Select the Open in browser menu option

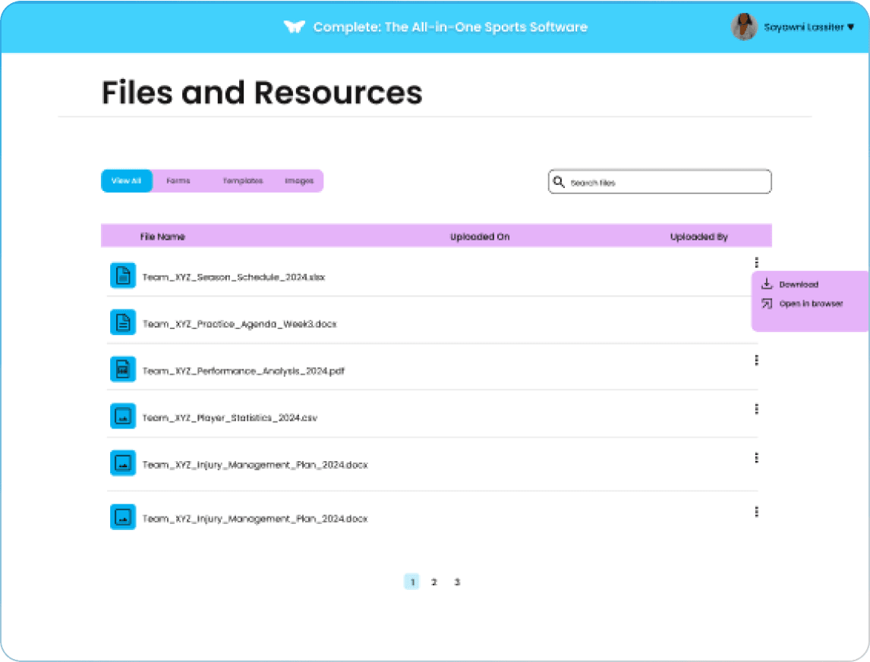pyautogui.click(x=811, y=304)
